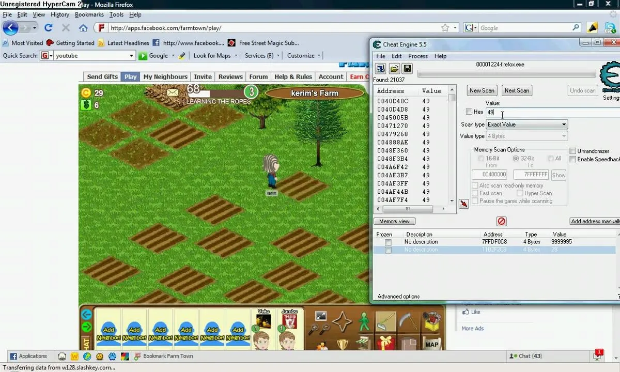Click red arrow to add selected address

coord(463,204)
